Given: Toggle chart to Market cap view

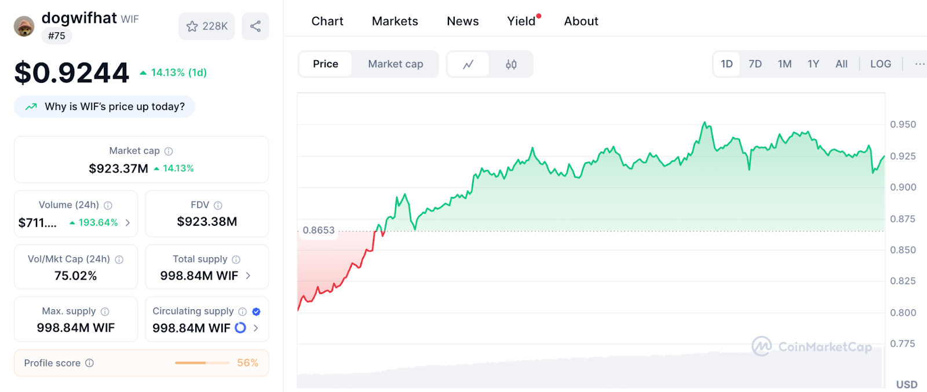Looking at the screenshot, I should 396,64.
